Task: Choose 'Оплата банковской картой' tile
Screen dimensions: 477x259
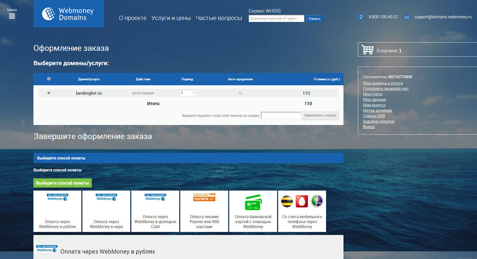Action: coord(253,211)
